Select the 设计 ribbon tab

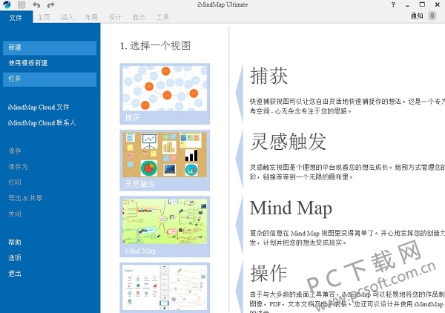[115, 17]
